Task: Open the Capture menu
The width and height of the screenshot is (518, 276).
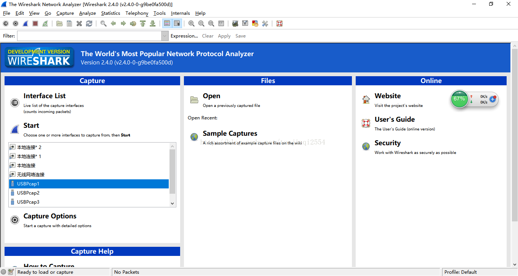Action: (x=65, y=13)
